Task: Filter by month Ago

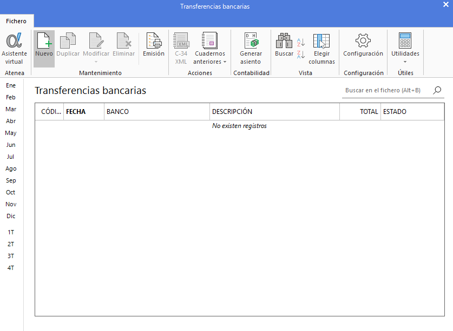Action: click(11, 168)
